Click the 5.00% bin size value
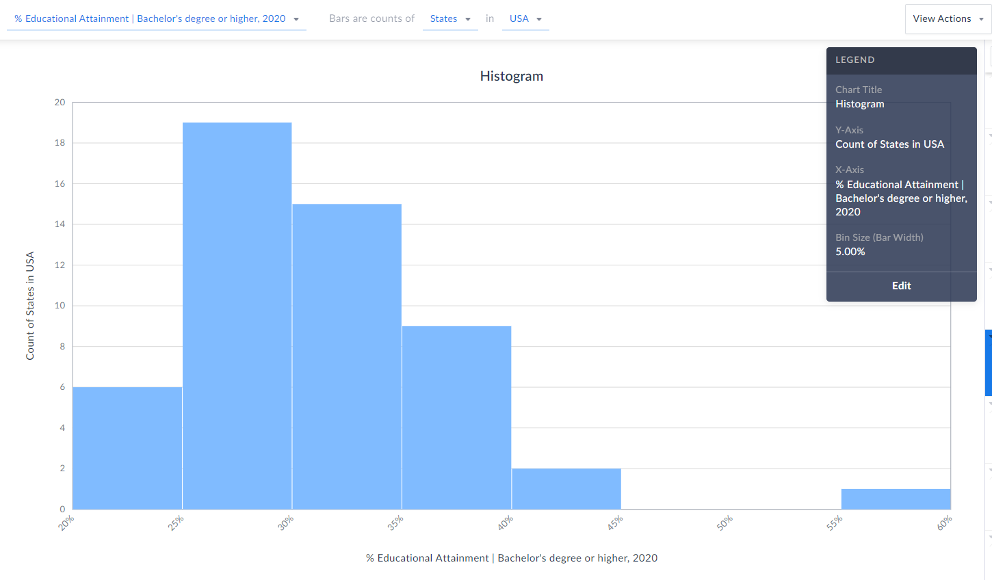 pyautogui.click(x=850, y=252)
